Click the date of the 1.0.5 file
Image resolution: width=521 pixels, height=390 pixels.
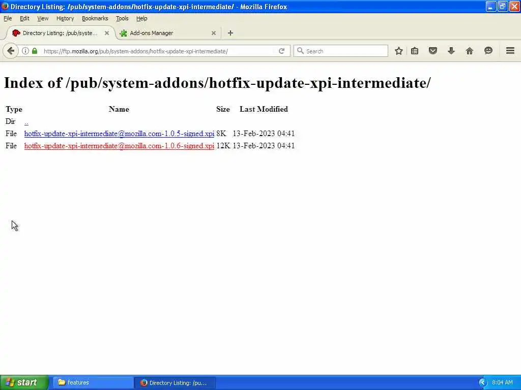tap(264, 134)
